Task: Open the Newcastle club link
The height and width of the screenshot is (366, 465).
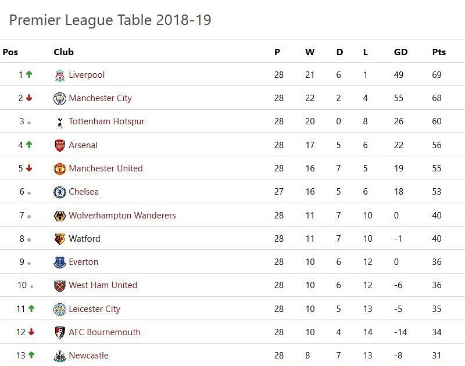Action: [x=88, y=356]
